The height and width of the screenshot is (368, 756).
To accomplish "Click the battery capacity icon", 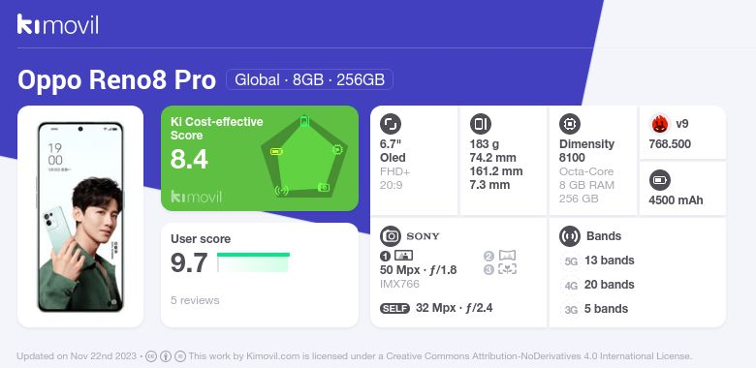I will tap(660, 181).
